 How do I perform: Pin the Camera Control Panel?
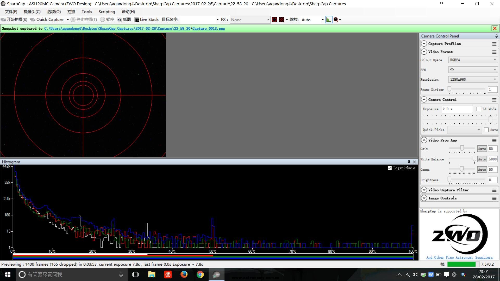click(x=496, y=36)
